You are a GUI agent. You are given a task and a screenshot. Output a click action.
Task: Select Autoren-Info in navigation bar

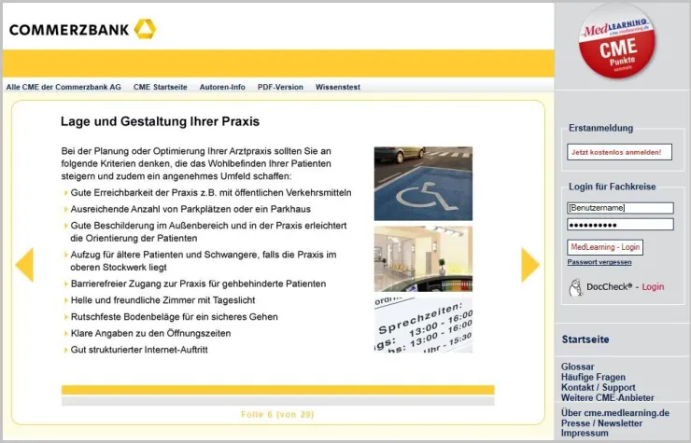pyautogui.click(x=222, y=87)
